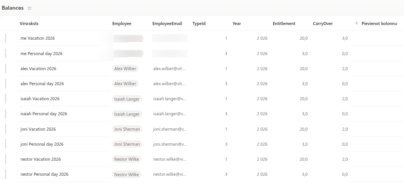
Task: Click Alex Wilber chip in alex Personal day row
Action: 125,84
